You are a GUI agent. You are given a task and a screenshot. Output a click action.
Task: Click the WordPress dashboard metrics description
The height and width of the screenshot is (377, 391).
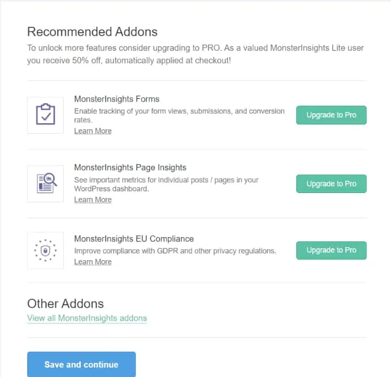tap(166, 184)
